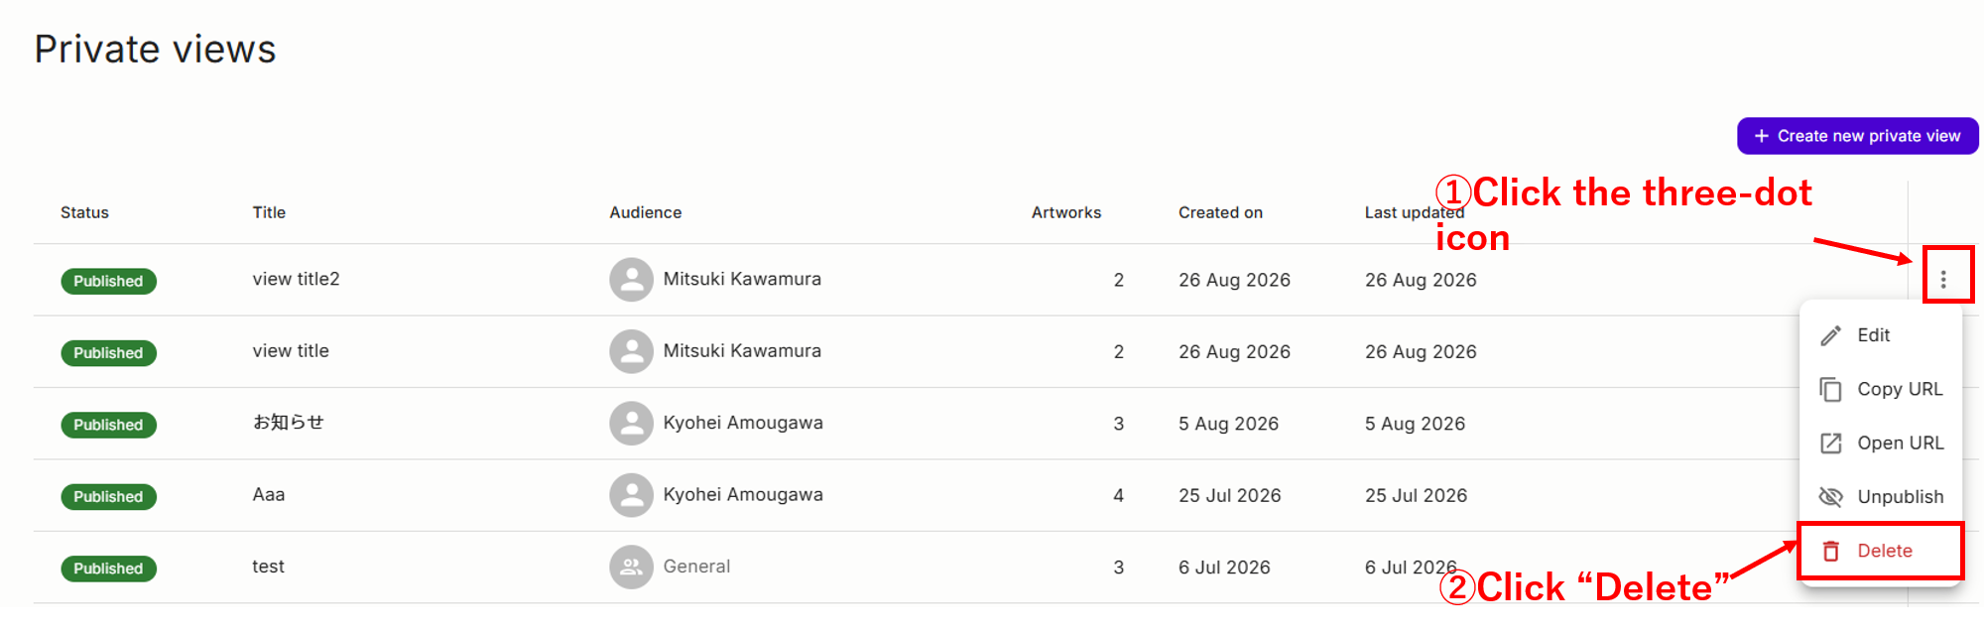Open the private view titled お知らせ

(289, 423)
